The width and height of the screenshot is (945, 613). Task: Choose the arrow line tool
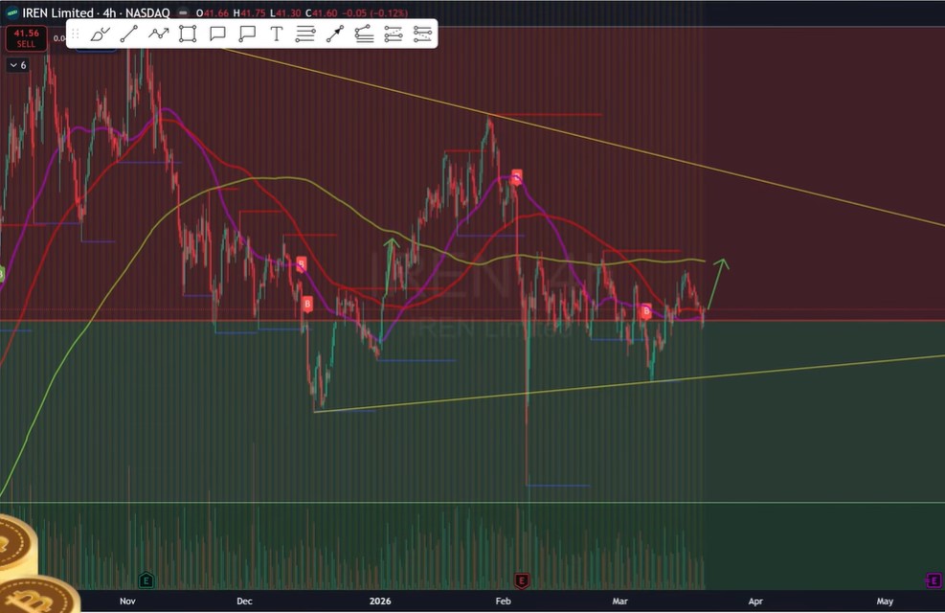point(334,34)
